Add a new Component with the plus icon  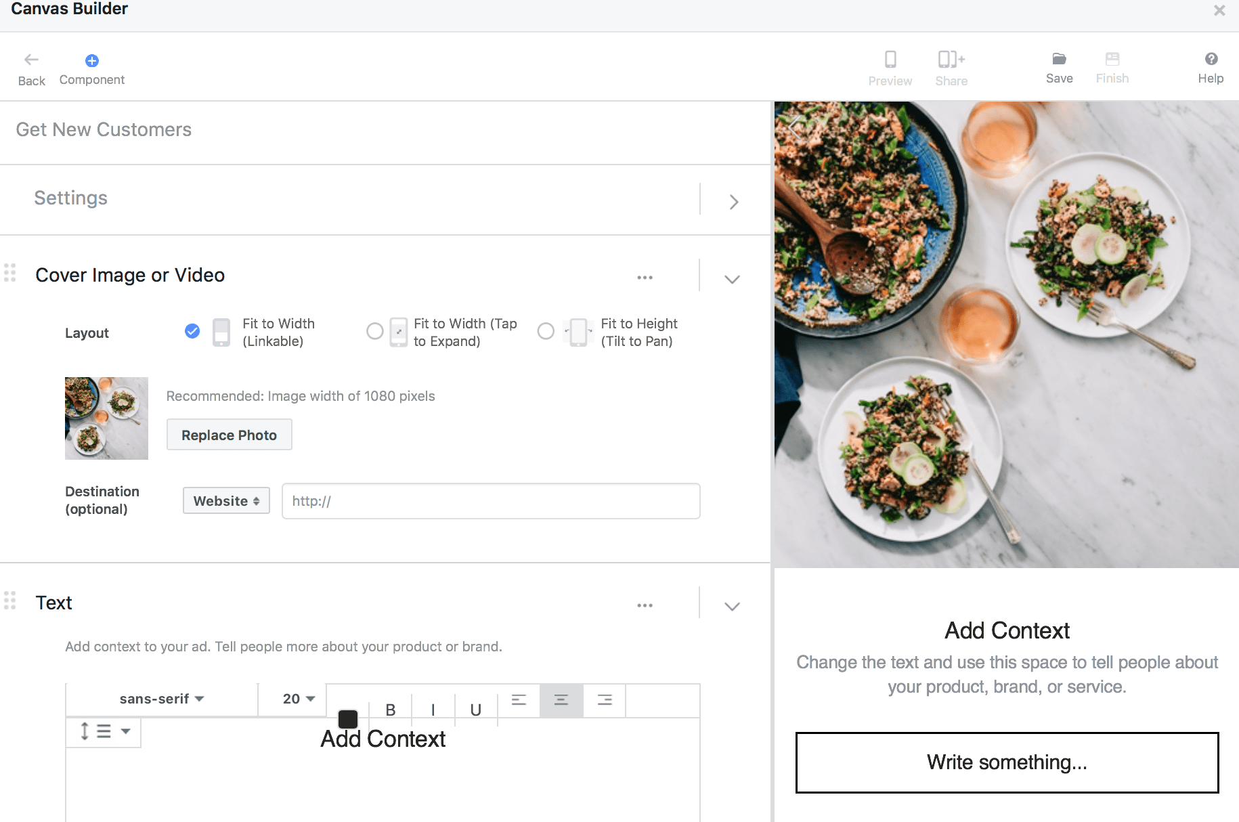click(x=92, y=61)
